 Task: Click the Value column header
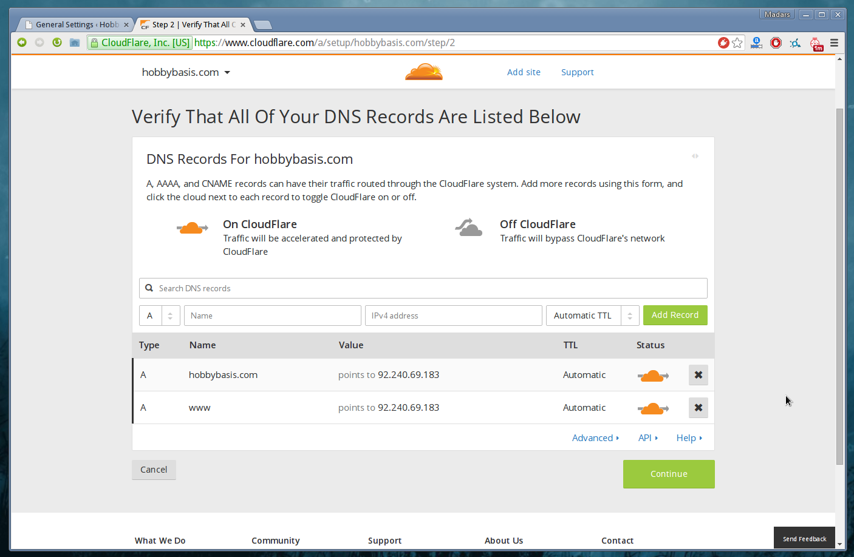click(x=351, y=345)
